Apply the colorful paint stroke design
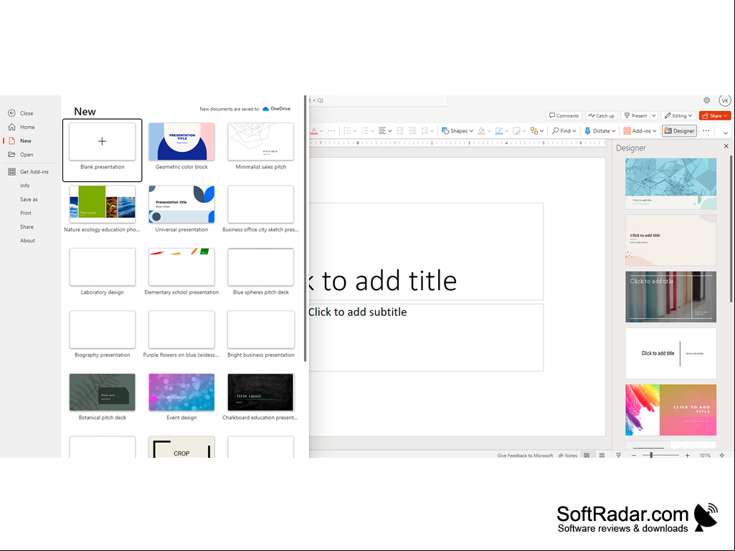Screen dimensions: 735x551 (x=670, y=410)
